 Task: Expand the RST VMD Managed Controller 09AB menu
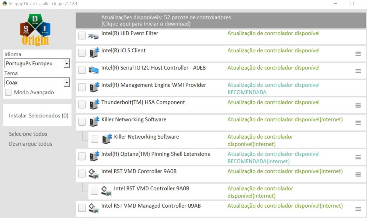click(x=358, y=209)
